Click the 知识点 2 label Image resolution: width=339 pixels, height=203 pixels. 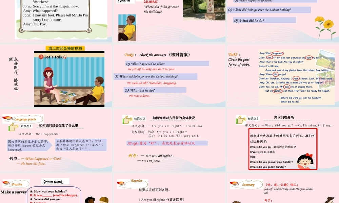pyautogui.click(x=139, y=118)
